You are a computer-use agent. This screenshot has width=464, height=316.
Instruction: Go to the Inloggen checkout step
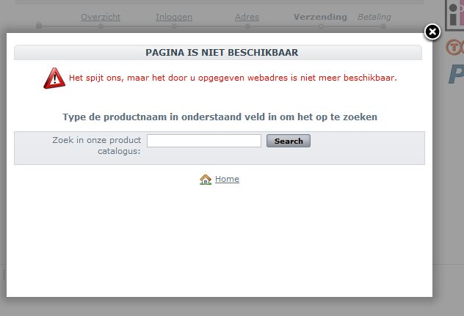point(174,17)
